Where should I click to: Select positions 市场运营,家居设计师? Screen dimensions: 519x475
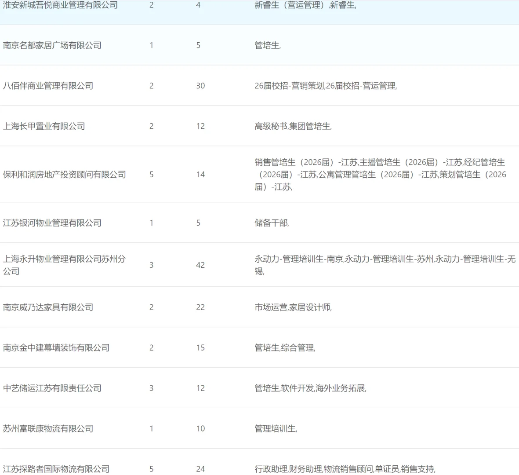(292, 307)
